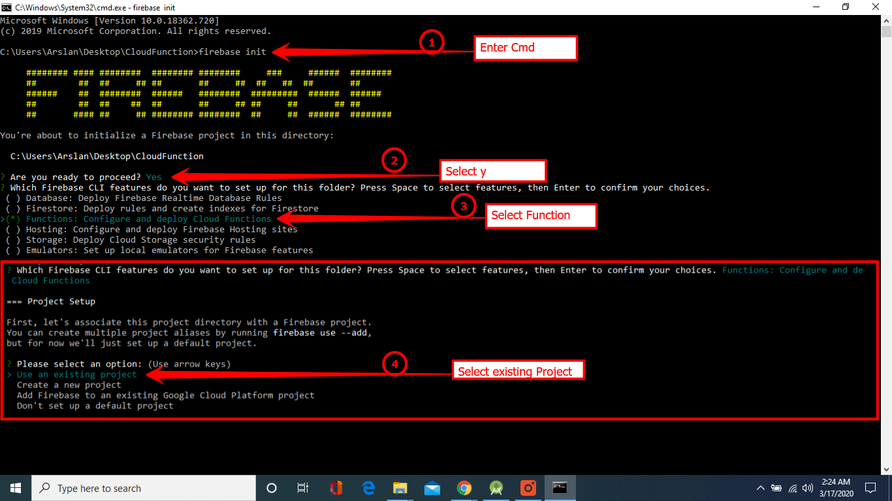The height and width of the screenshot is (501, 892).
Task: Select 'Create a new project' option
Action: 69,385
